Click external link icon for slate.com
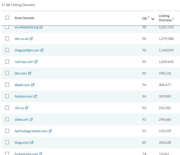The image size is (180, 155). (x=31, y=119)
